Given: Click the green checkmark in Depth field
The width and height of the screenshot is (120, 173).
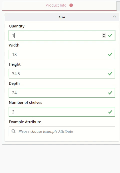Looking at the screenshot, I should [x=110, y=93].
